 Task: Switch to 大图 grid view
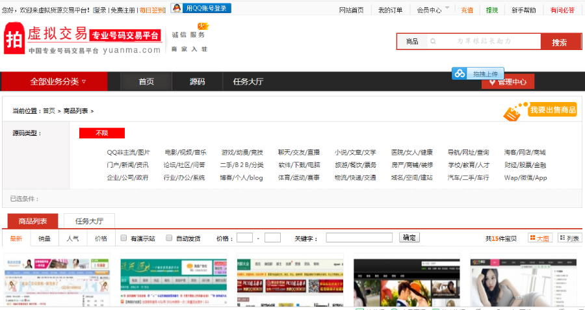point(539,239)
